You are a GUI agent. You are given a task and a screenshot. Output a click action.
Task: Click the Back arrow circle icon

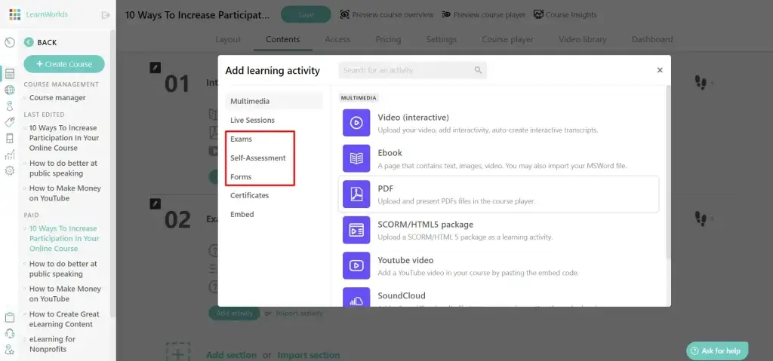point(29,42)
